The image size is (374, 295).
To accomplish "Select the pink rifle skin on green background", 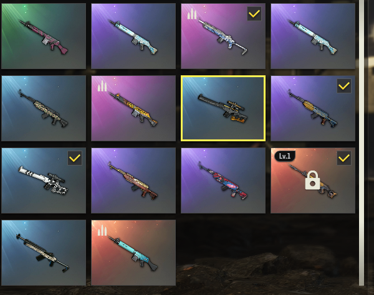I will click(x=44, y=36).
